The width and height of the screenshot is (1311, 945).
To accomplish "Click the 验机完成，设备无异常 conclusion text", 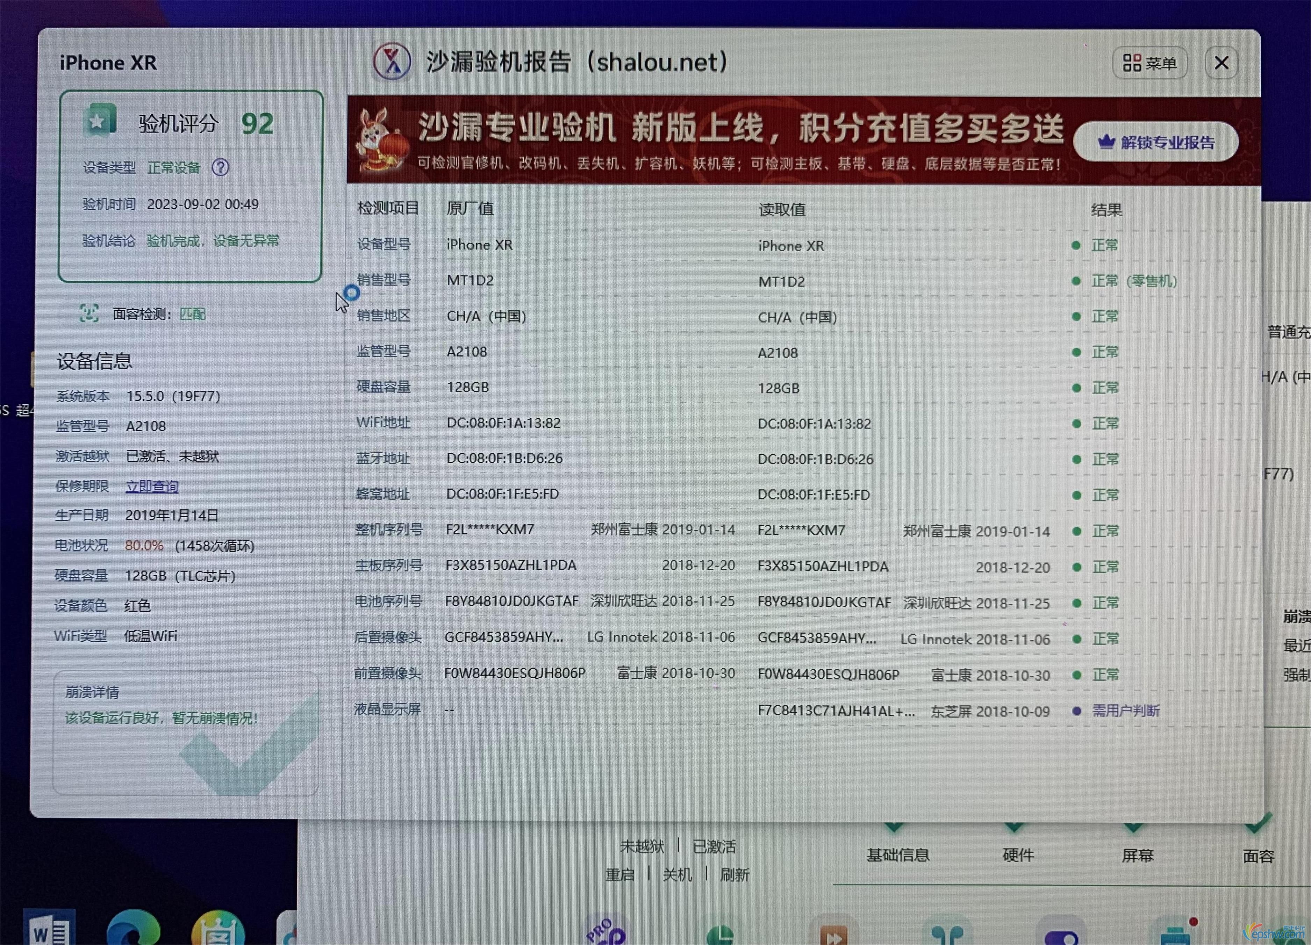I will pos(213,240).
